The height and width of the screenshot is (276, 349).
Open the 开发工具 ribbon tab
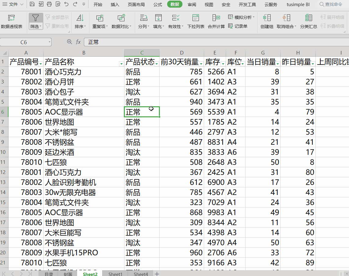click(x=247, y=5)
